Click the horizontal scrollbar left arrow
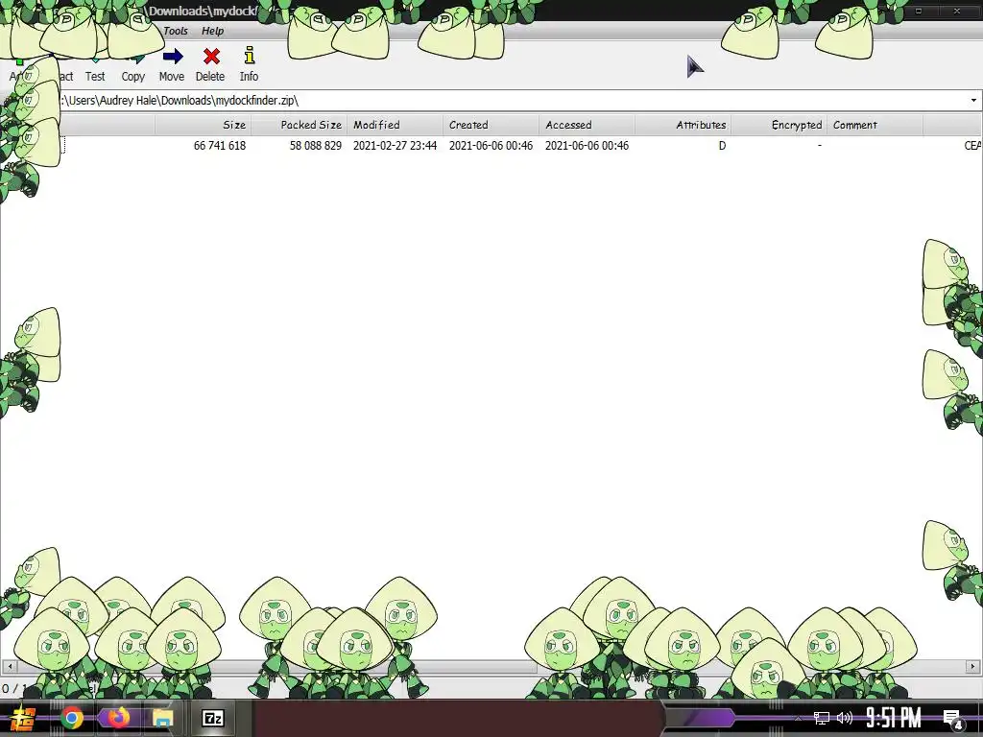Screen dimensions: 983x737 coord(9,666)
